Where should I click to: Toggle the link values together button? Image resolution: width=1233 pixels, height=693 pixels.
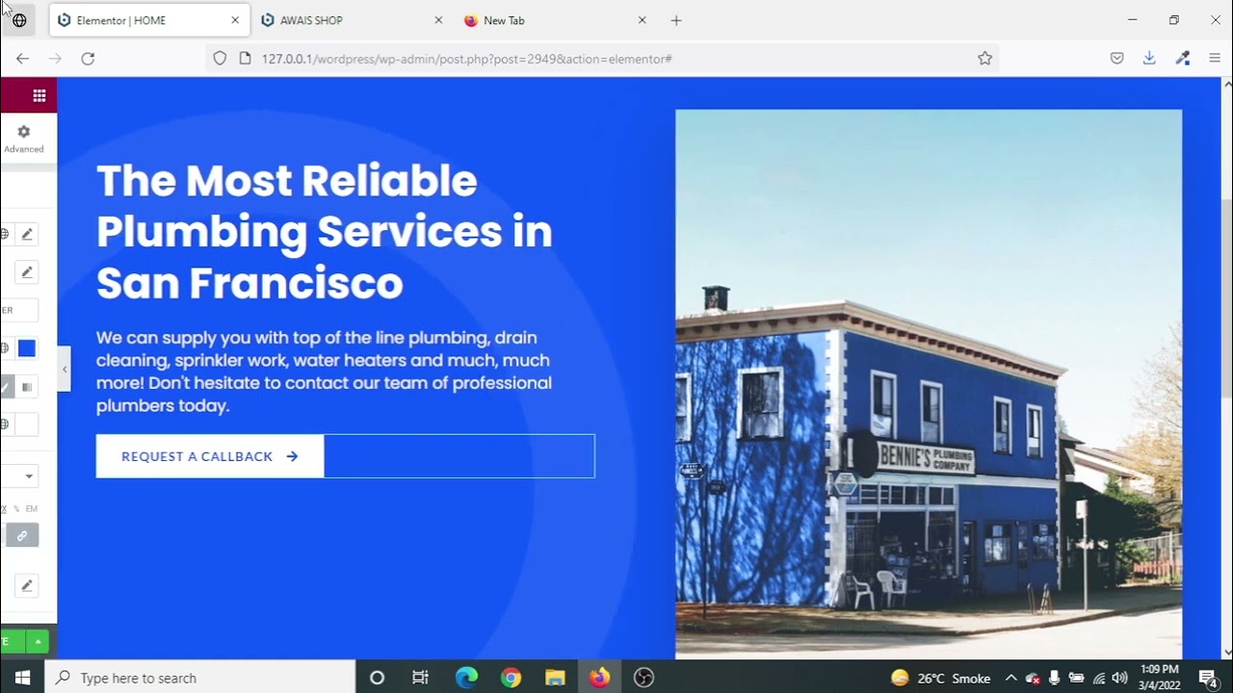click(x=22, y=535)
